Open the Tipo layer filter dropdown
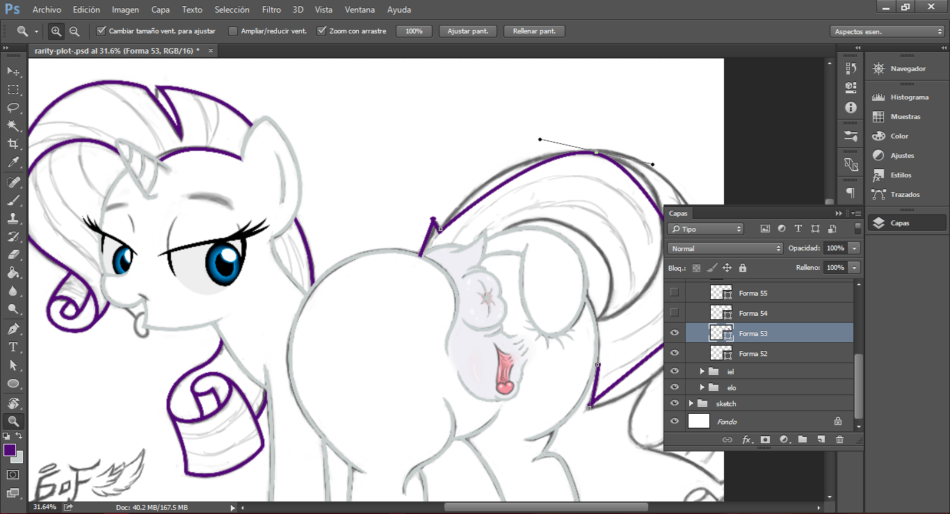This screenshot has height=514, width=950. pos(705,229)
